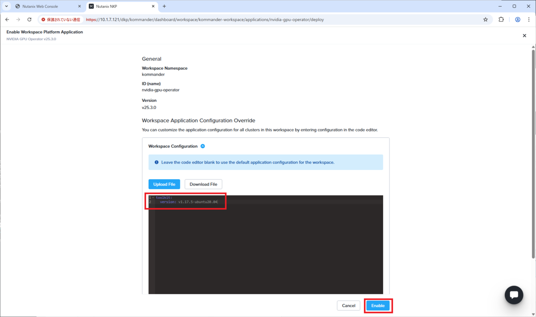Open the browser extensions menu

click(x=501, y=20)
